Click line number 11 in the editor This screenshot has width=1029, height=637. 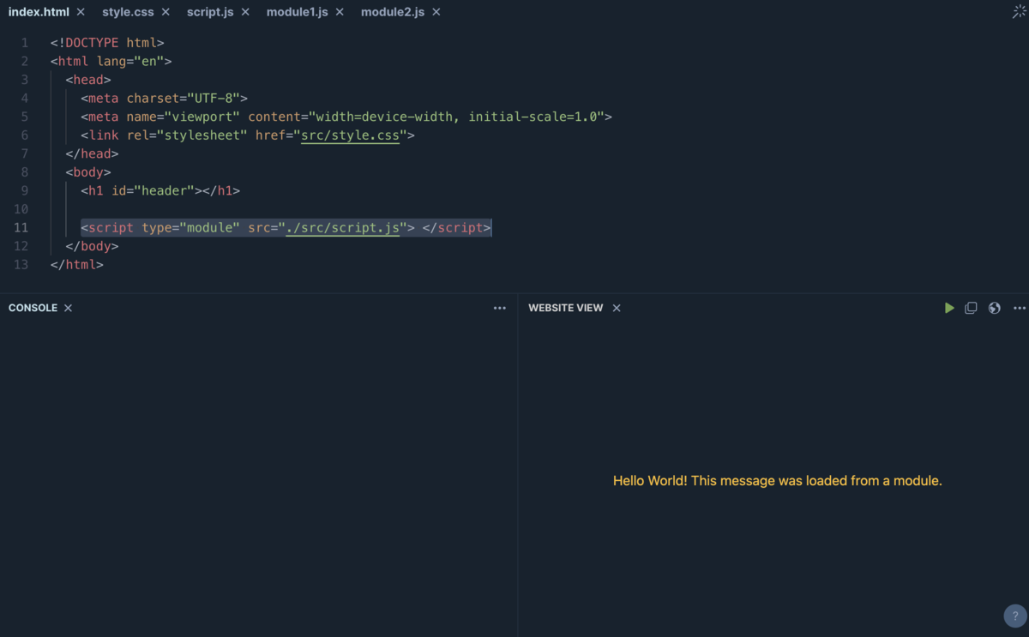(21, 227)
